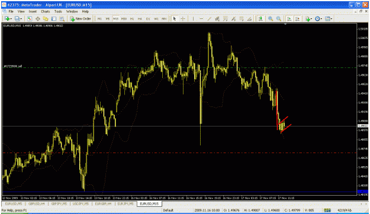Viewport: 370px width, 214px height.
Task: Toggle the Market Watch window icon
Action: 30,18
